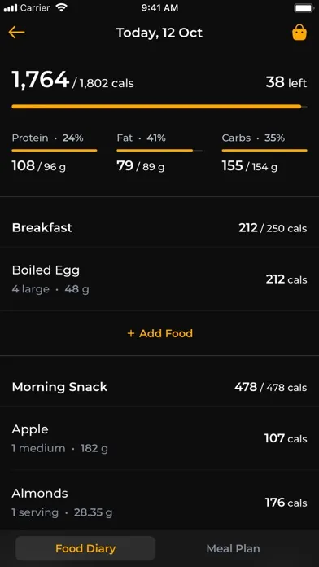Viewport: 319px width, 567px height.
Task: Open the Boiled Egg entry
Action: pos(159,279)
